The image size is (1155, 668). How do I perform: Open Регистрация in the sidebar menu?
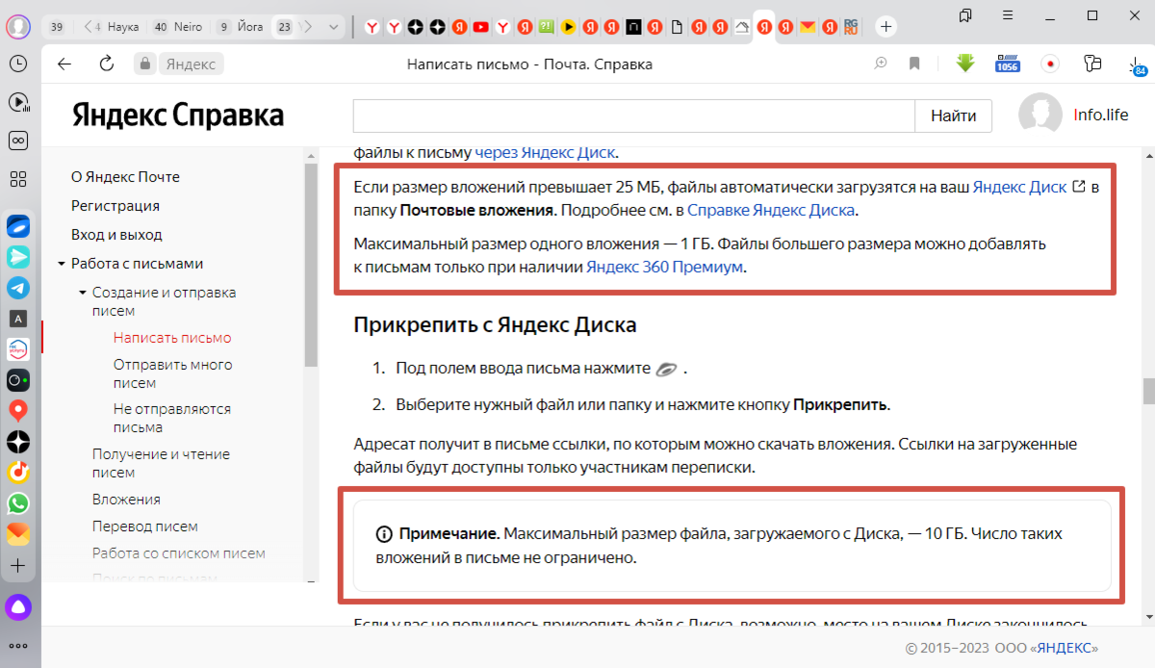point(115,206)
